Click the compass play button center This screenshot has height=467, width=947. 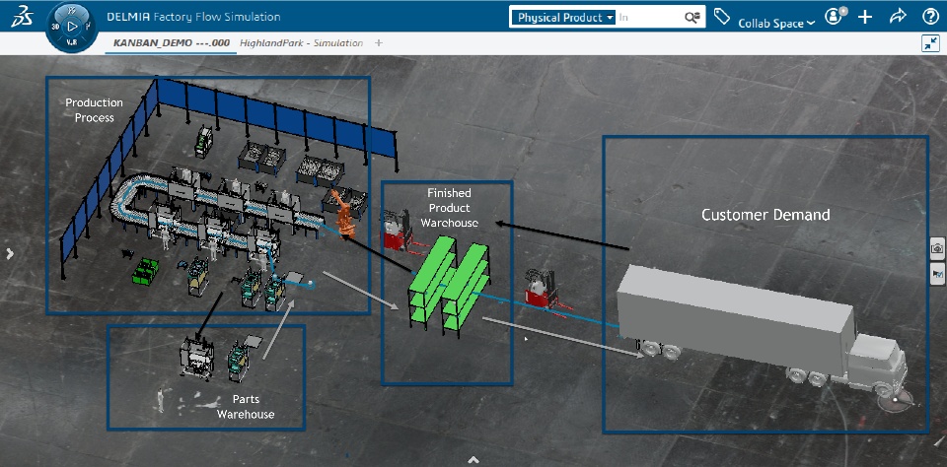[72, 27]
